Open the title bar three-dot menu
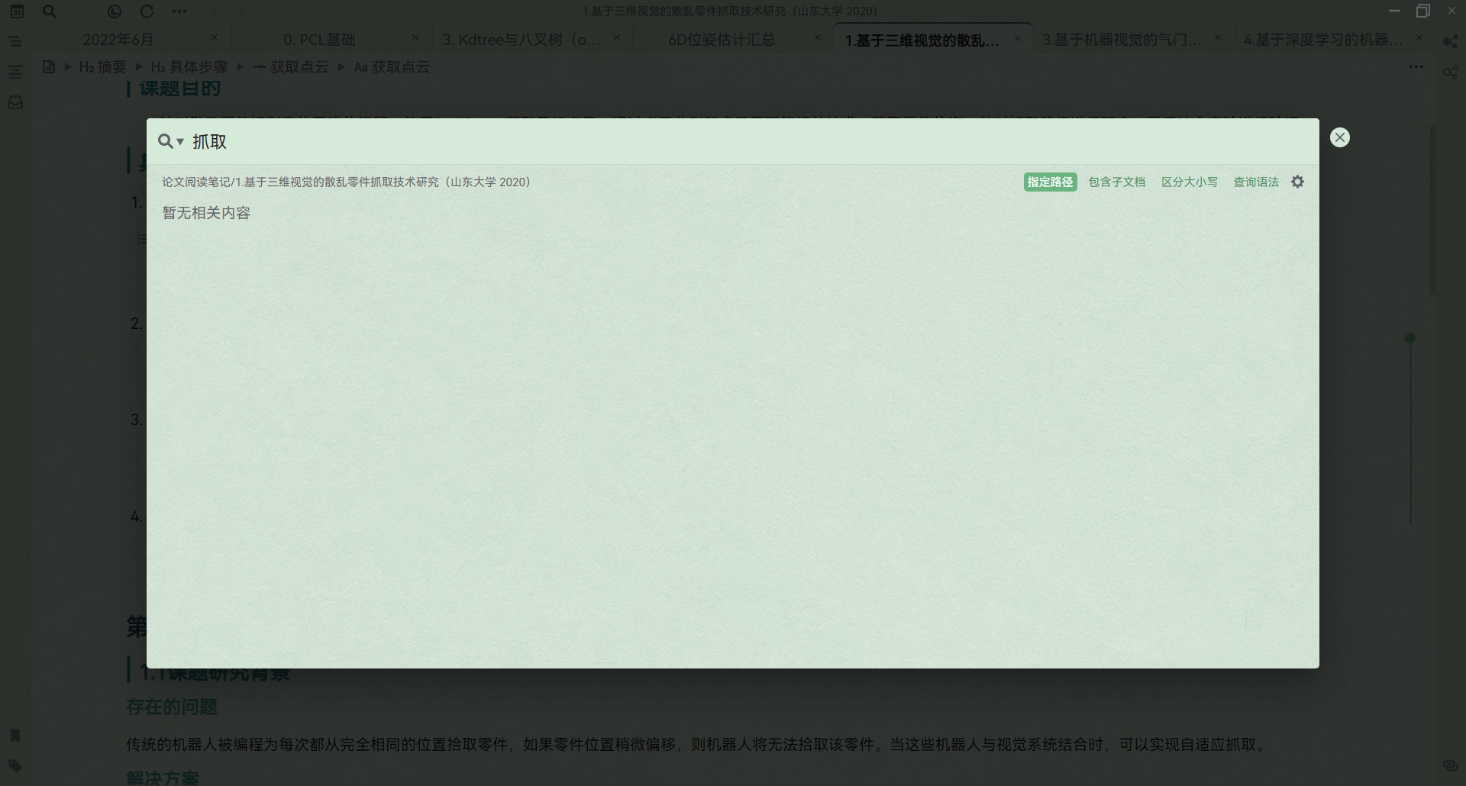1466x786 pixels. point(179,11)
